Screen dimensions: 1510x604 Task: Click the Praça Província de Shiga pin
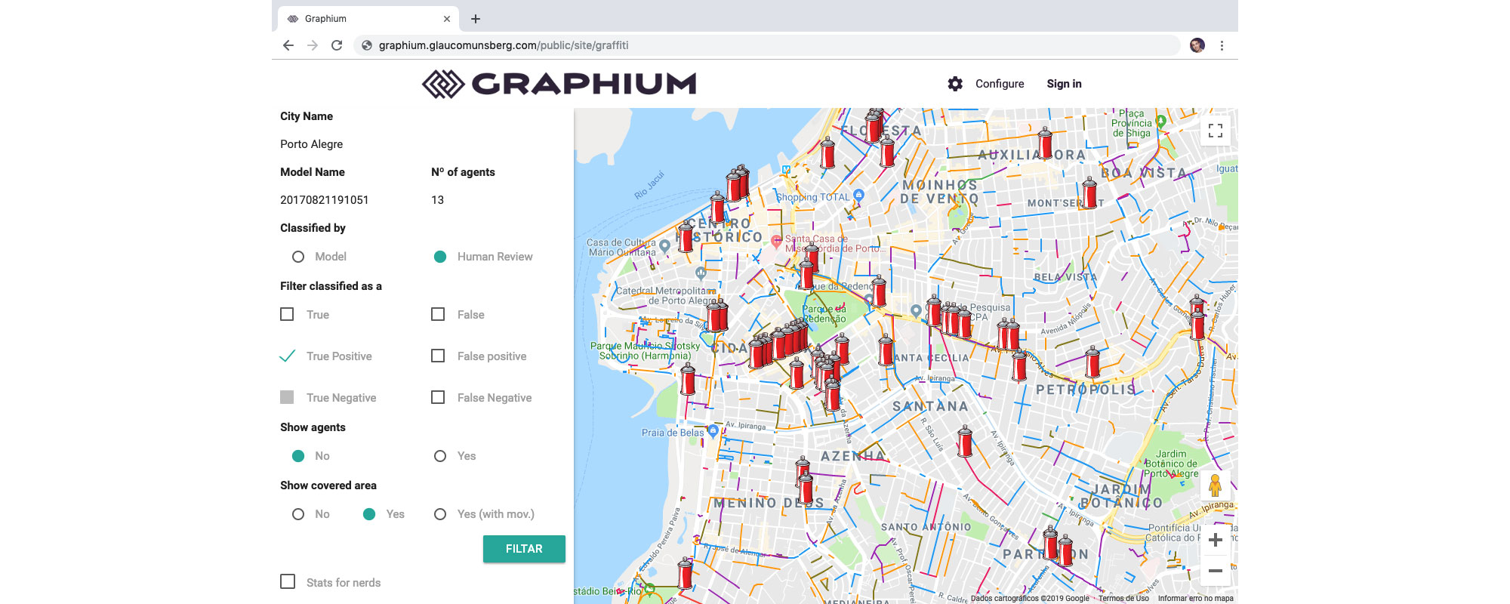pyautogui.click(x=1161, y=120)
